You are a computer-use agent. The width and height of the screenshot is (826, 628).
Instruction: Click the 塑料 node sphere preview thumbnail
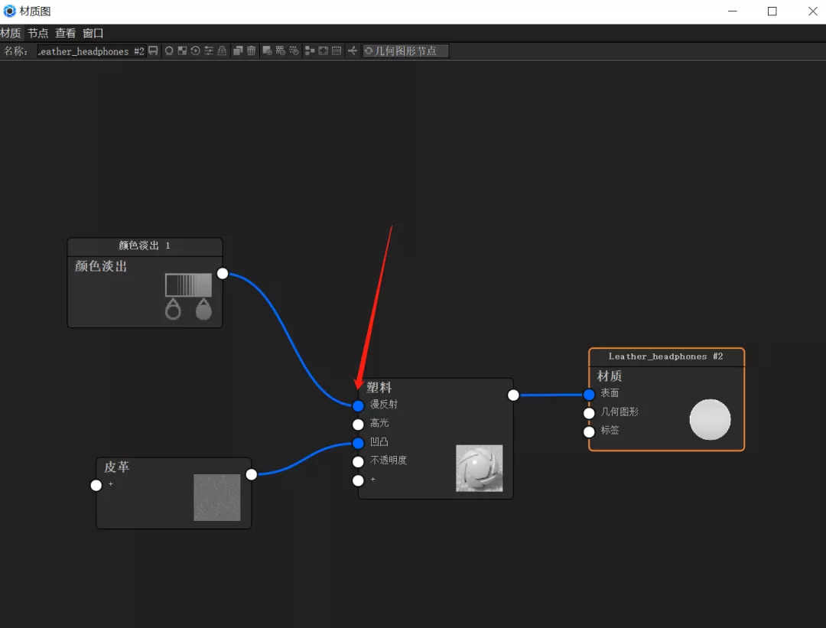click(479, 468)
